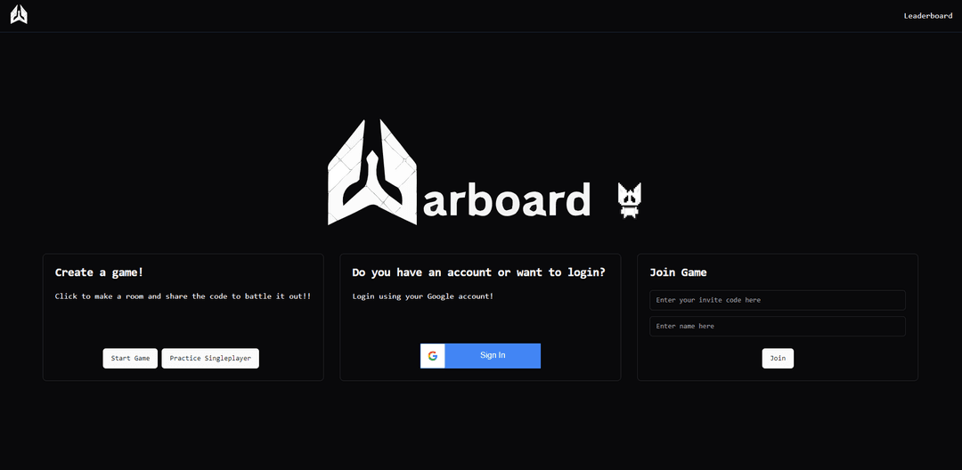Focus the "Enter name here" field
Image resolution: width=962 pixels, height=470 pixels.
tap(777, 326)
